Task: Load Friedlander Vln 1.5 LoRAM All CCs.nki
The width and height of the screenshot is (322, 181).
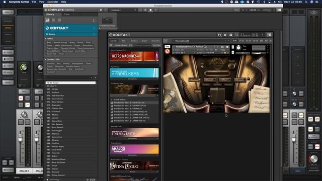Action: point(131,115)
